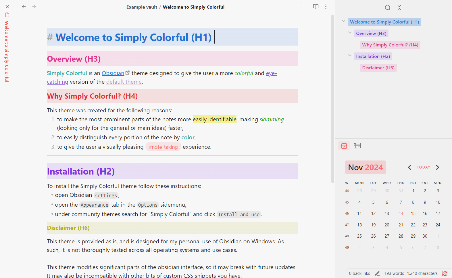
Task: Navigate back with the left arrow
Action: point(24,7)
